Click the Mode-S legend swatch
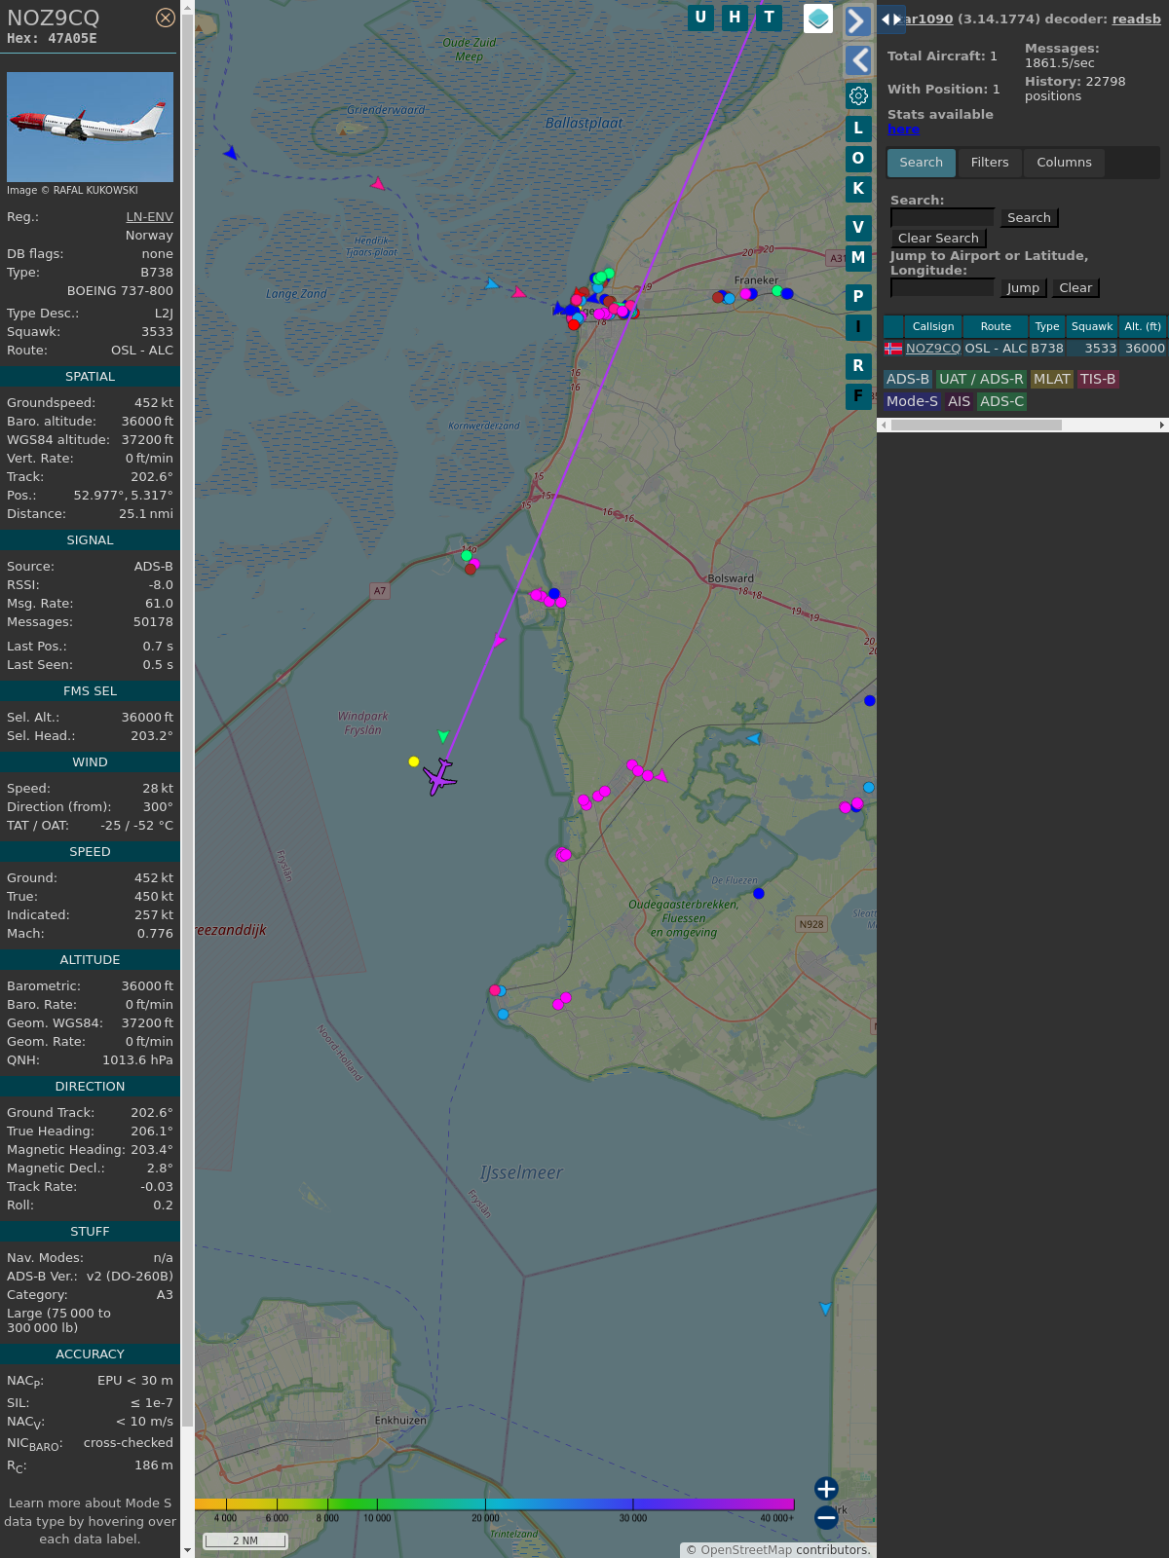1169x1558 pixels. point(913,401)
